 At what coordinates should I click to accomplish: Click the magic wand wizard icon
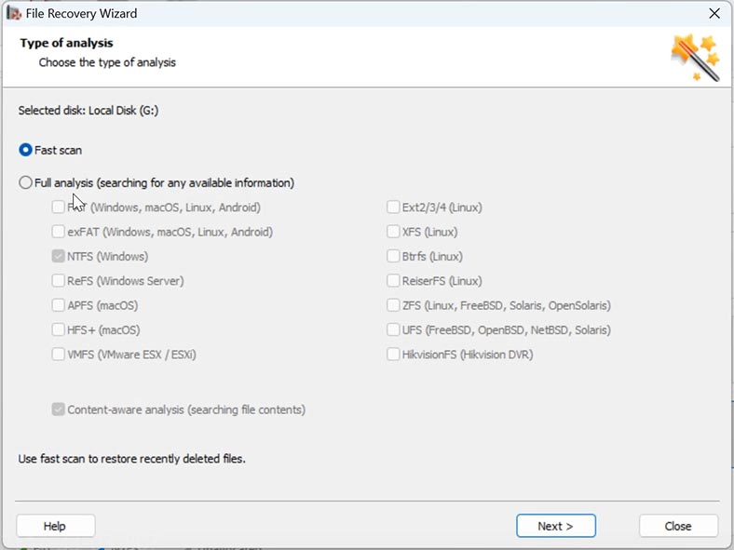[x=695, y=58]
